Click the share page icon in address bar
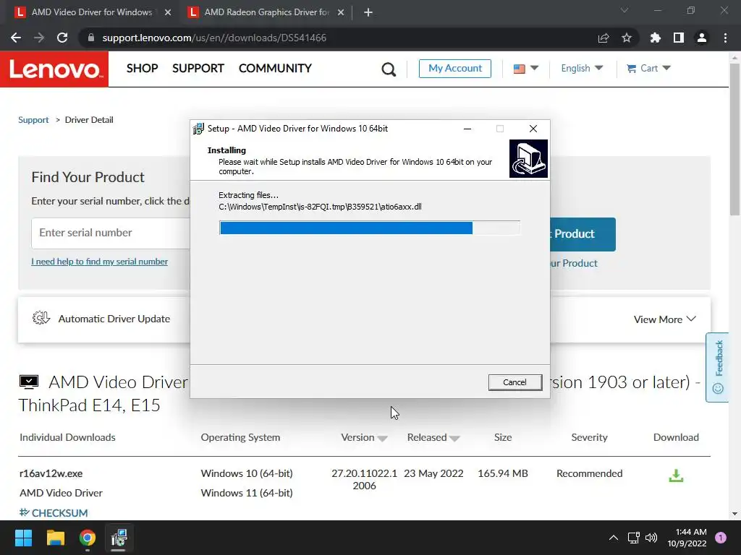741x555 pixels. (x=604, y=38)
